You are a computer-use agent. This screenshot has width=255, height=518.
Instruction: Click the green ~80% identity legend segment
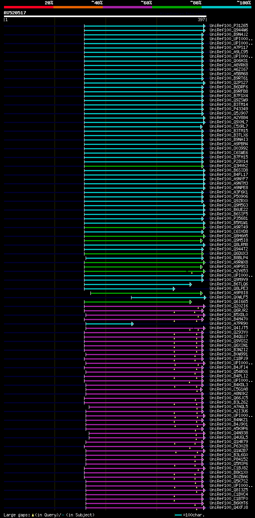point(177,7)
